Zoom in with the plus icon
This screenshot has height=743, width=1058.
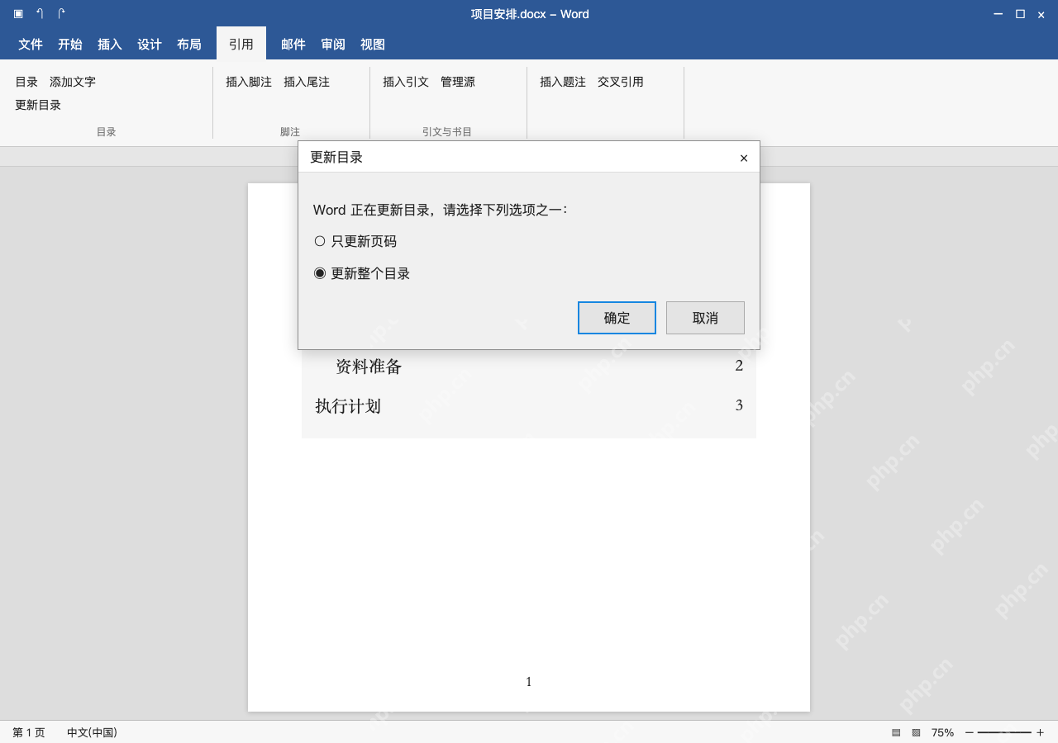[x=1040, y=732]
